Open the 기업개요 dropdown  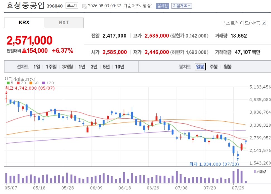pos(182,6)
